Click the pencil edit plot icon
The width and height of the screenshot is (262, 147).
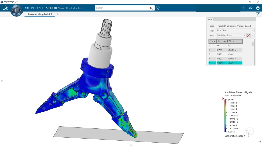(253, 35)
